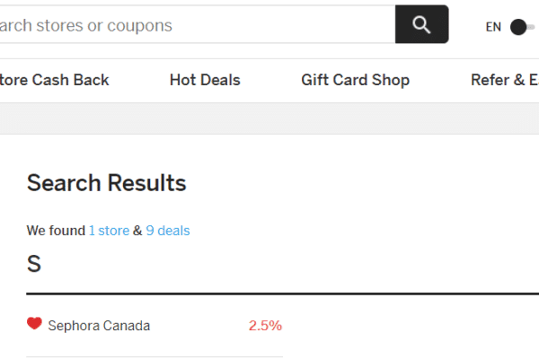Open the In-Store Cash Back menu item
This screenshot has height=359, width=539.
coord(54,80)
